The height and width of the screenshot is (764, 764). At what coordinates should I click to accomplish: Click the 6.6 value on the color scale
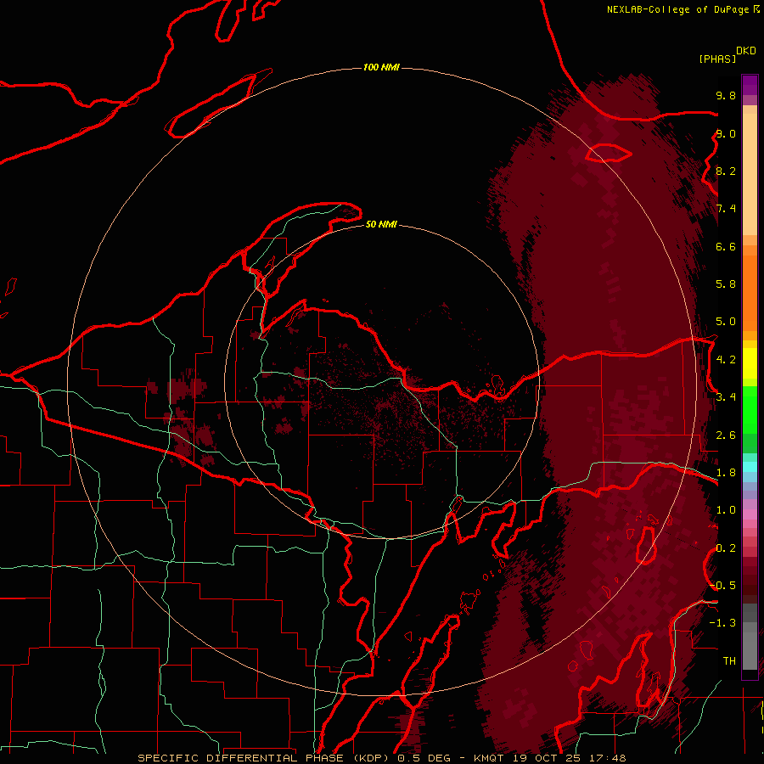[x=726, y=246]
